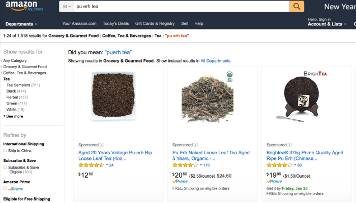Expand See more tea categories

tap(14, 116)
